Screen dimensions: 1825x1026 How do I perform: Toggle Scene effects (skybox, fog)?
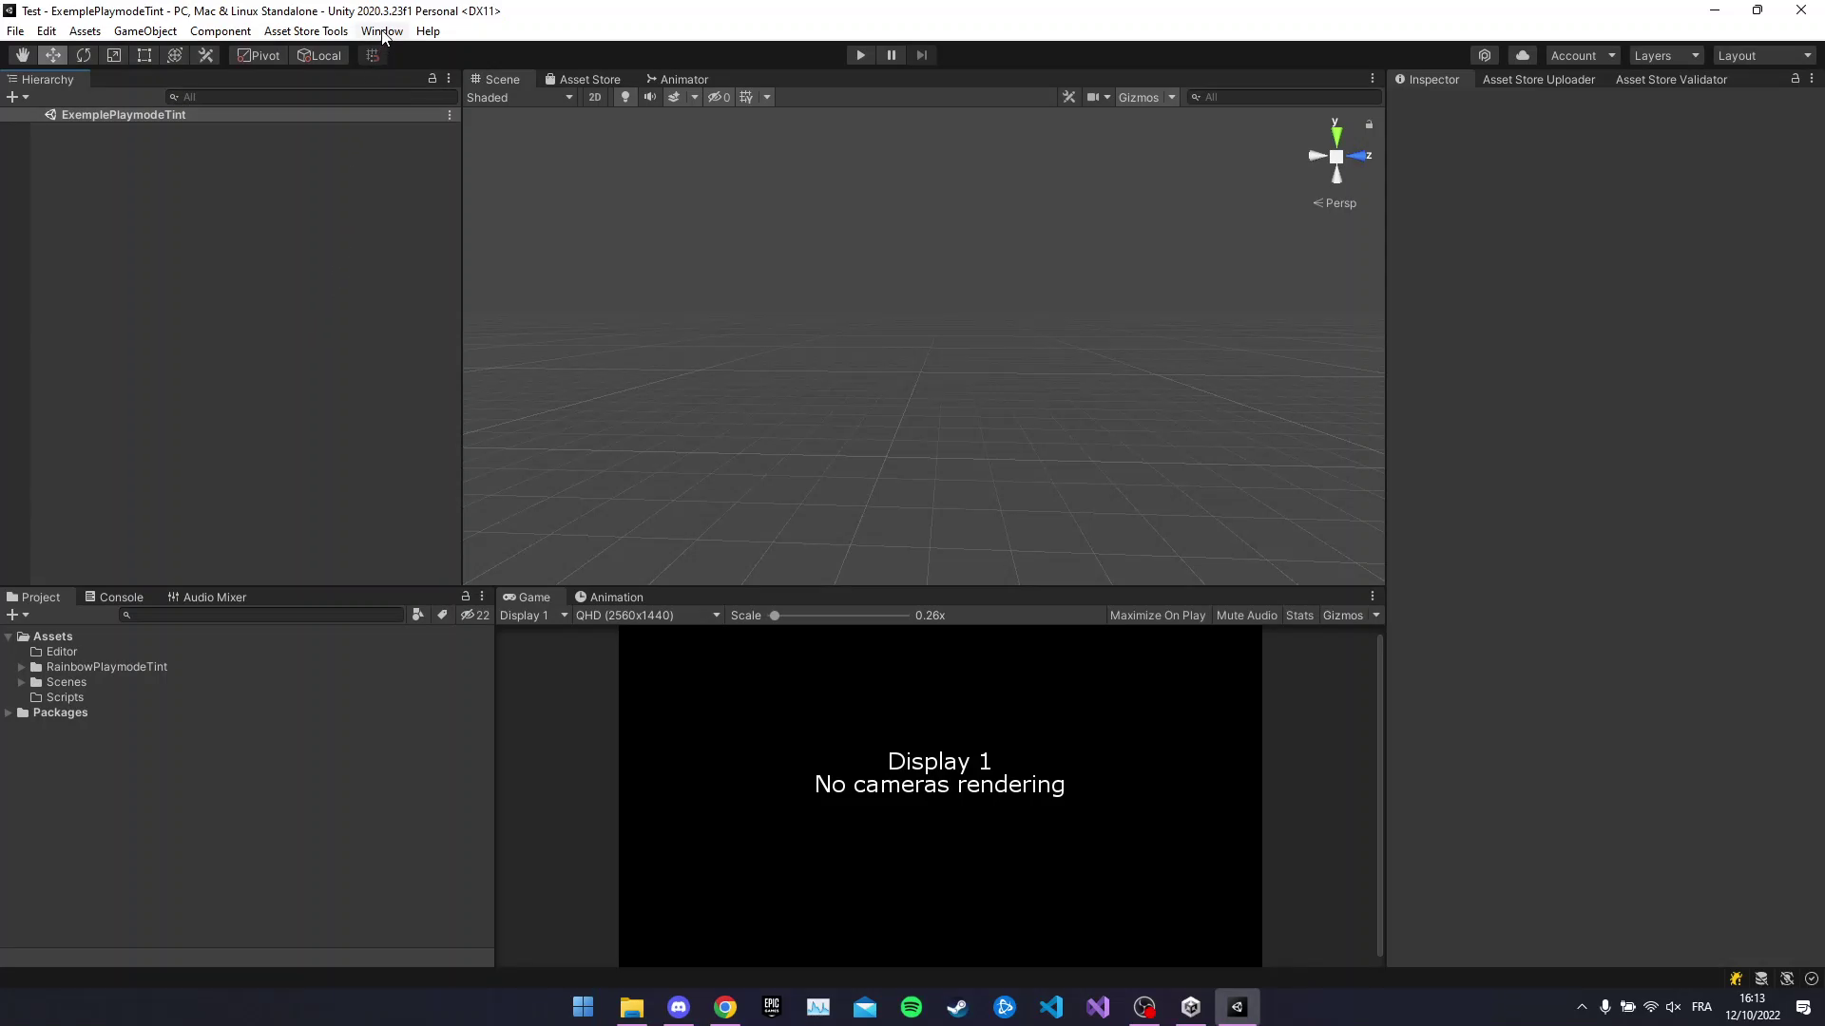point(674,97)
